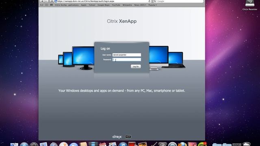Click the Google search field
Image resolution: width=260 pixels, height=146 pixels.
[x=178, y=1]
